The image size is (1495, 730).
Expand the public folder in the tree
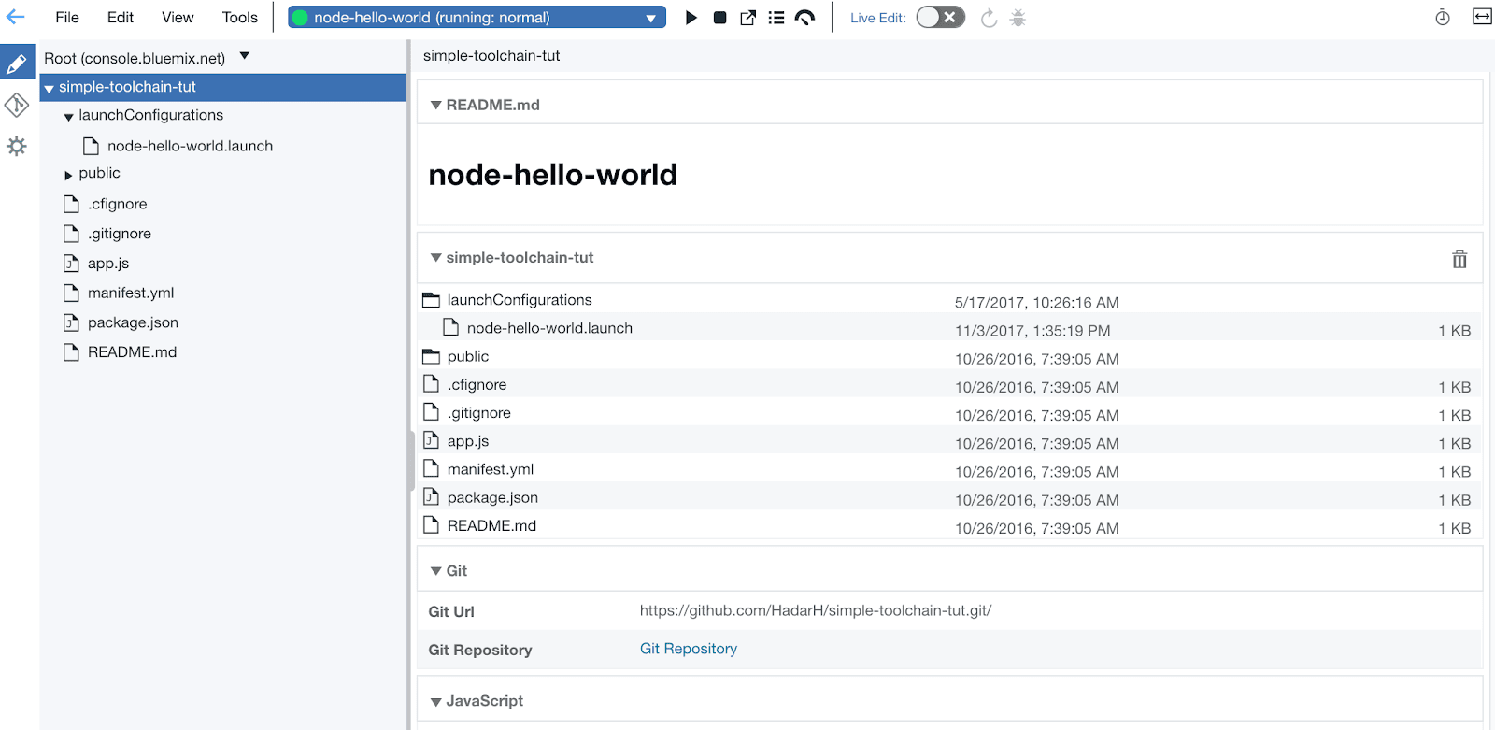click(68, 175)
